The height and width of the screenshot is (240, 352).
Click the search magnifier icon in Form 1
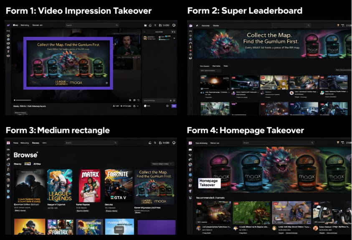click(117, 25)
